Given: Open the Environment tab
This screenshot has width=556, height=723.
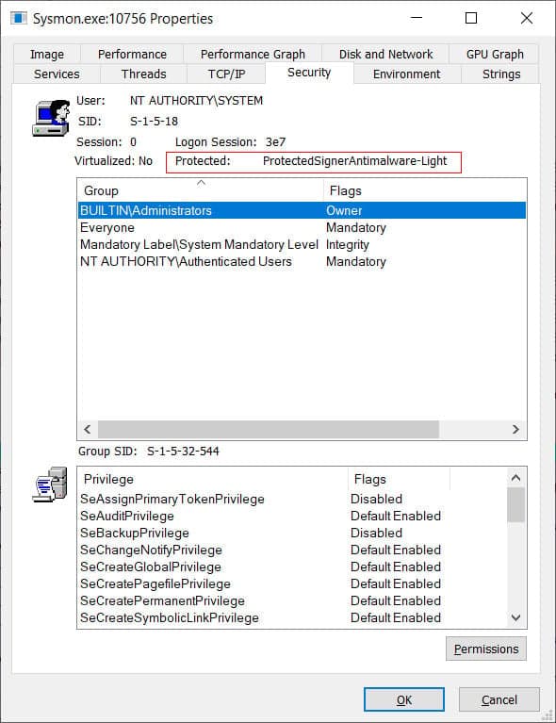Looking at the screenshot, I should [406, 74].
